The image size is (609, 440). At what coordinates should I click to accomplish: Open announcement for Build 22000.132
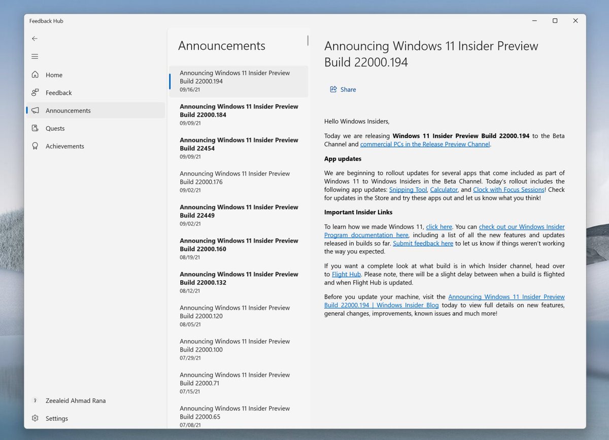[x=239, y=282]
